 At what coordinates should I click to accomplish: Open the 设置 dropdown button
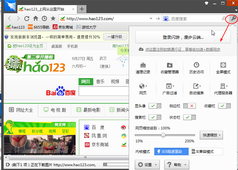pyautogui.click(x=147, y=165)
